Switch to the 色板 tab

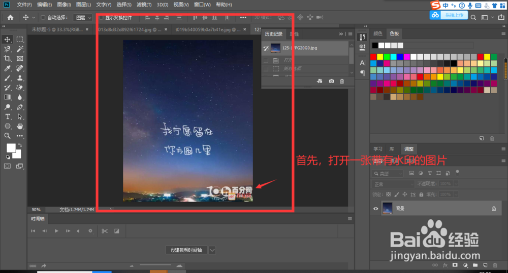click(394, 33)
